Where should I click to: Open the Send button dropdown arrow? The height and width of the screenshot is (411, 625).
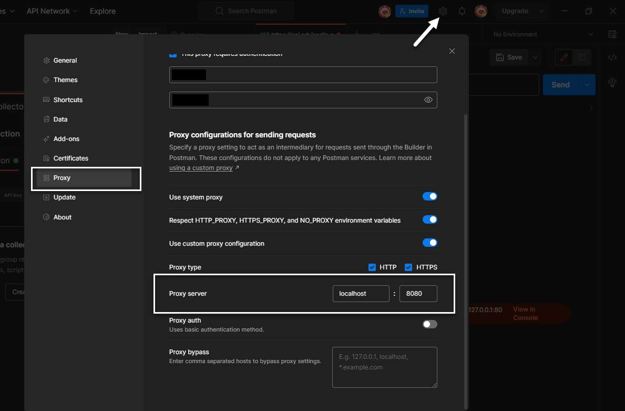[587, 85]
